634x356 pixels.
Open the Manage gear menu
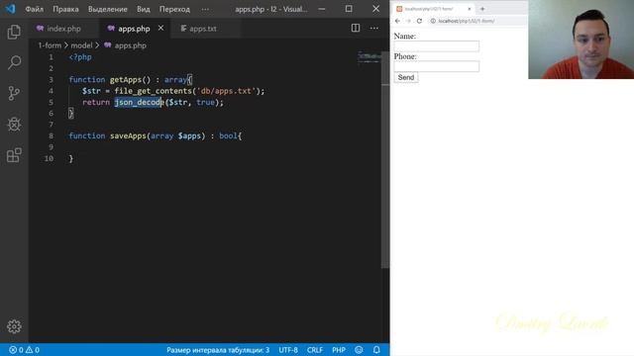14,326
